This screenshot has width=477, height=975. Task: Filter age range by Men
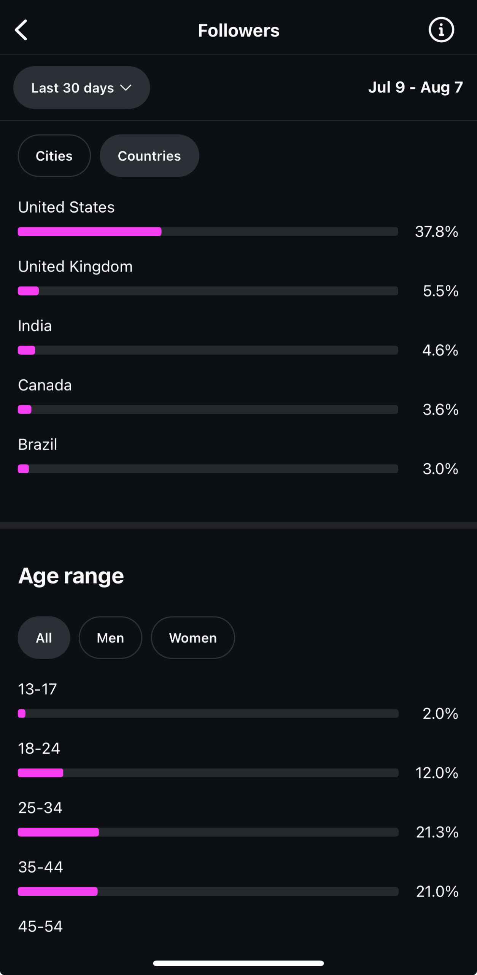[110, 638]
